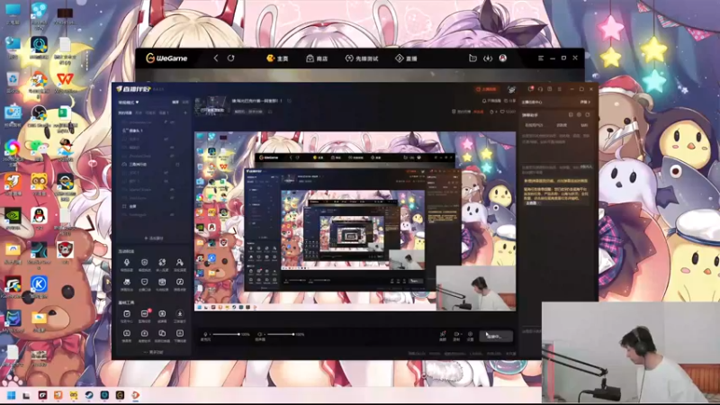Open the headset customer service icon
This screenshot has width=720, height=405.
coord(541,89)
